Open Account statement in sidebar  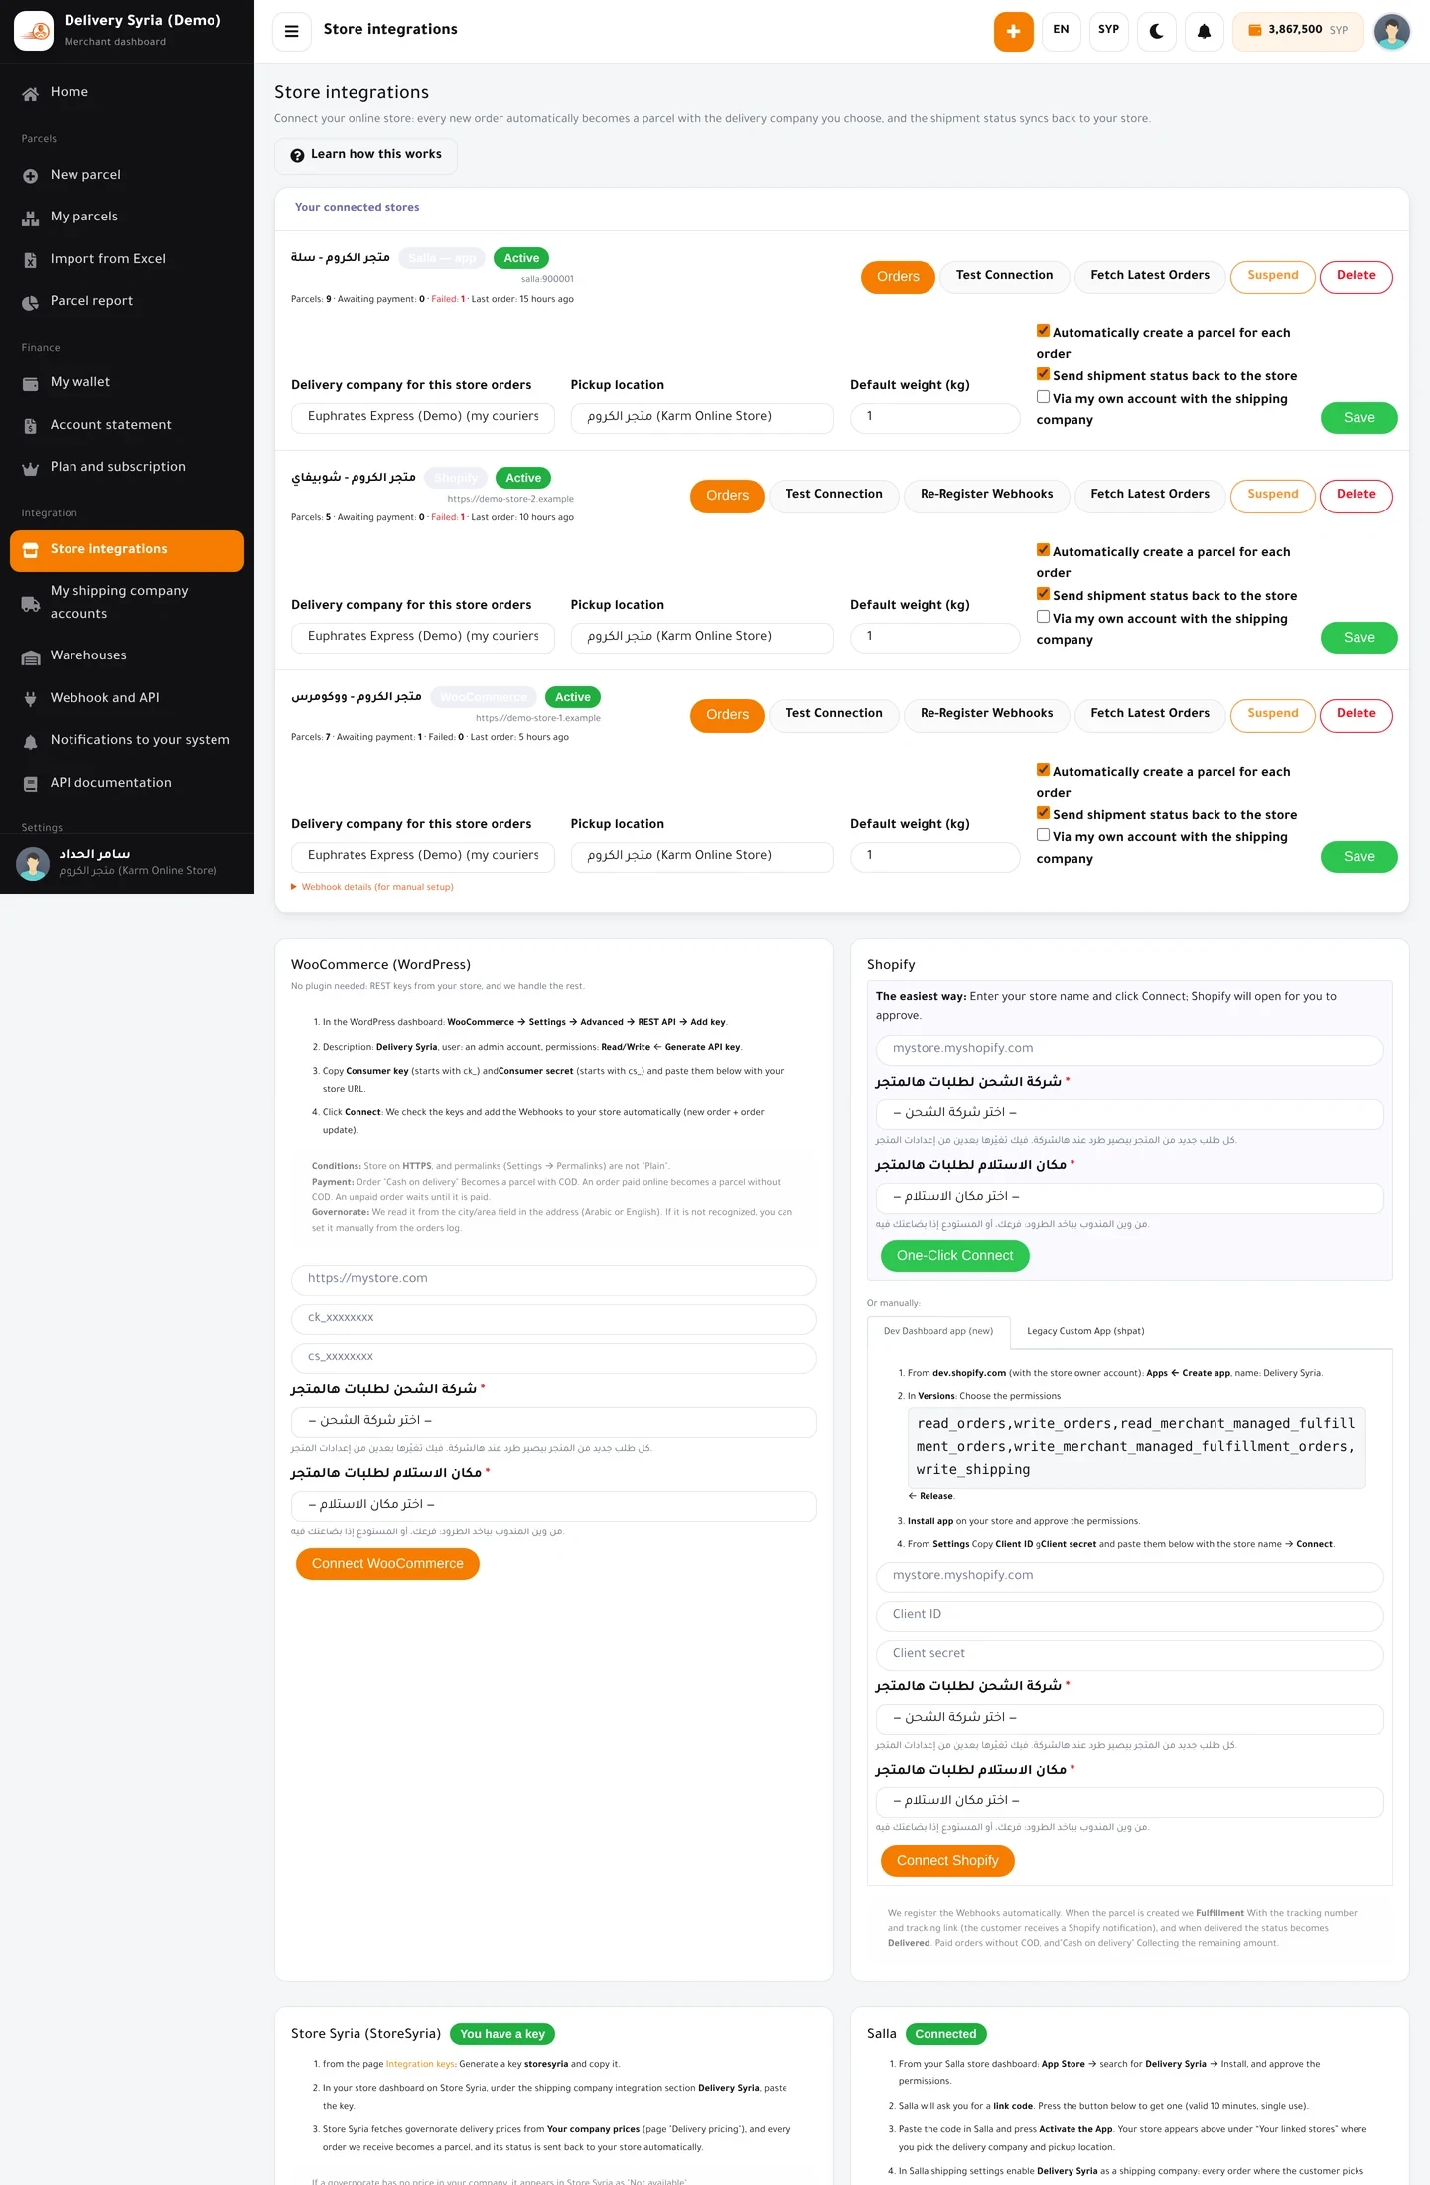pyautogui.click(x=127, y=425)
